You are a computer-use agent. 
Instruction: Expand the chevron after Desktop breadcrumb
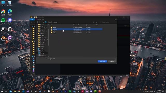coord(58,22)
